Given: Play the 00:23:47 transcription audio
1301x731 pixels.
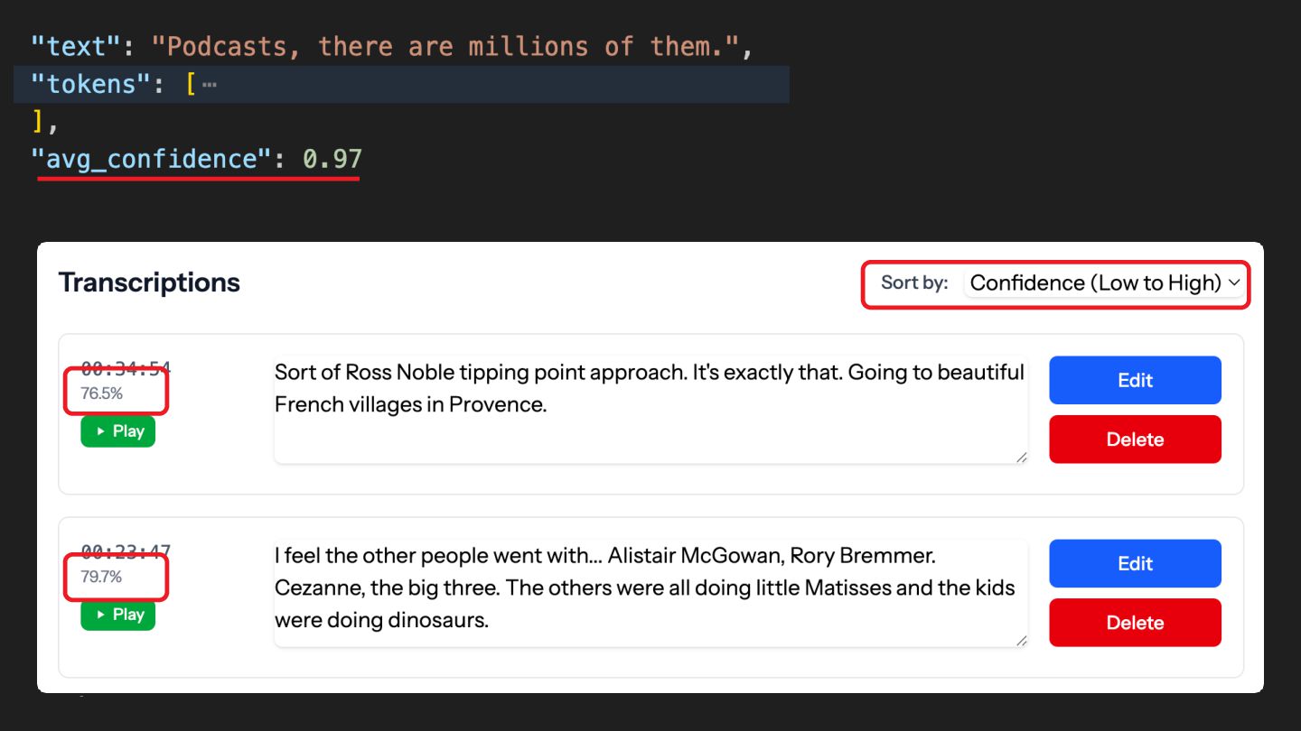Looking at the screenshot, I should click(x=117, y=615).
